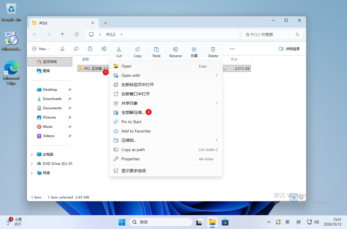Expand the Open with submenu
347x229 pixels.
click(217, 75)
